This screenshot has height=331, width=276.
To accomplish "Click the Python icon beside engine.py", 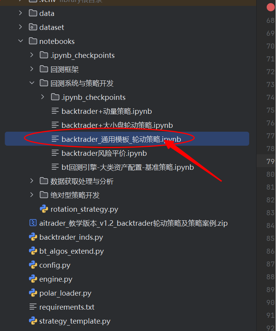I will point(33,279).
